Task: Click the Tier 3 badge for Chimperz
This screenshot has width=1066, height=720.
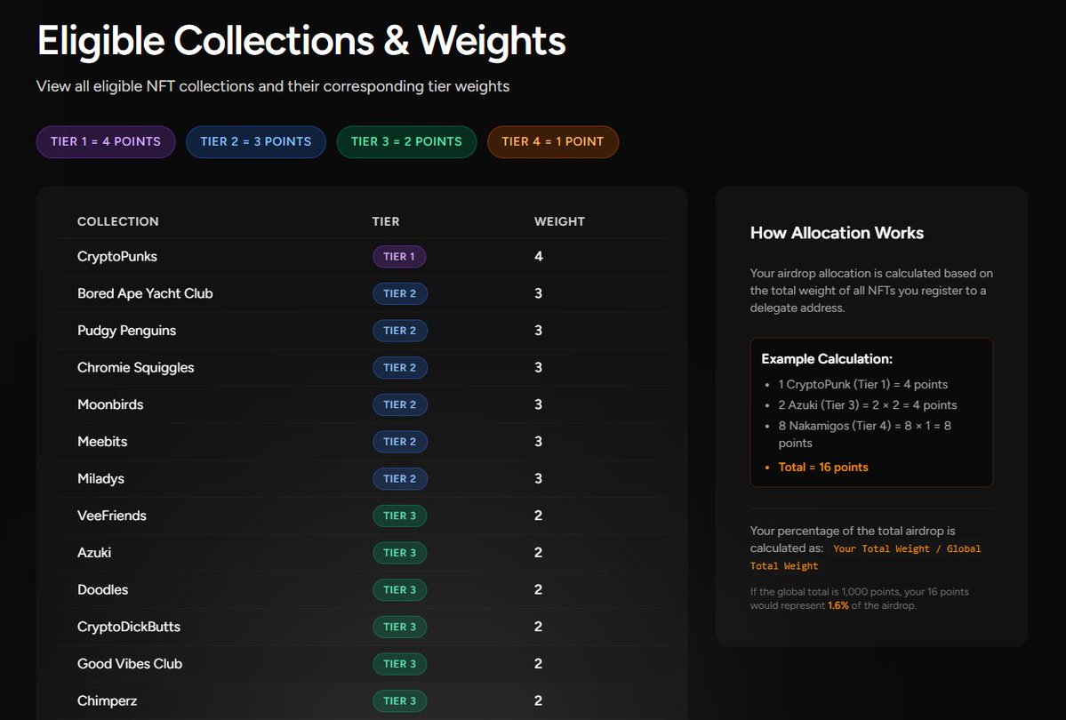Action: [x=400, y=701]
